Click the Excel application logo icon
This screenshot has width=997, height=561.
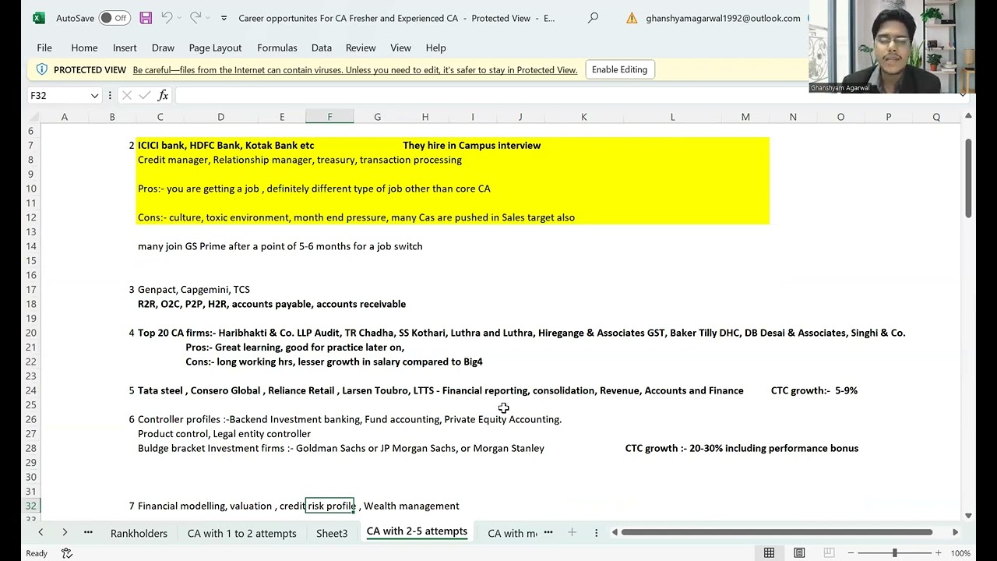coord(39,18)
